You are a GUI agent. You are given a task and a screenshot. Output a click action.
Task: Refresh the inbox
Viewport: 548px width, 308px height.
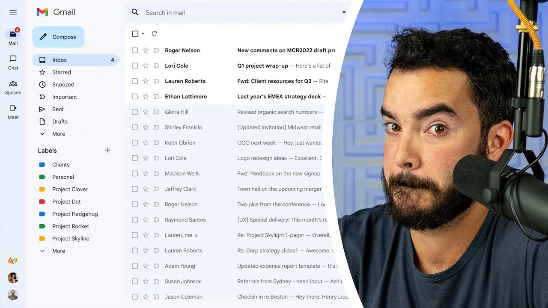(155, 34)
